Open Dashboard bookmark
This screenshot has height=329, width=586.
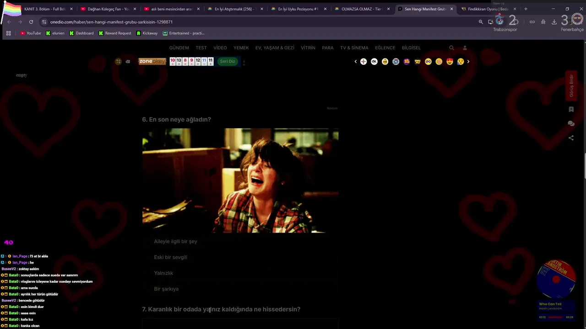point(81,33)
